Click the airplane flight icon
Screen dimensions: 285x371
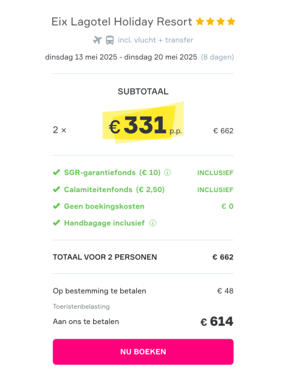click(97, 40)
